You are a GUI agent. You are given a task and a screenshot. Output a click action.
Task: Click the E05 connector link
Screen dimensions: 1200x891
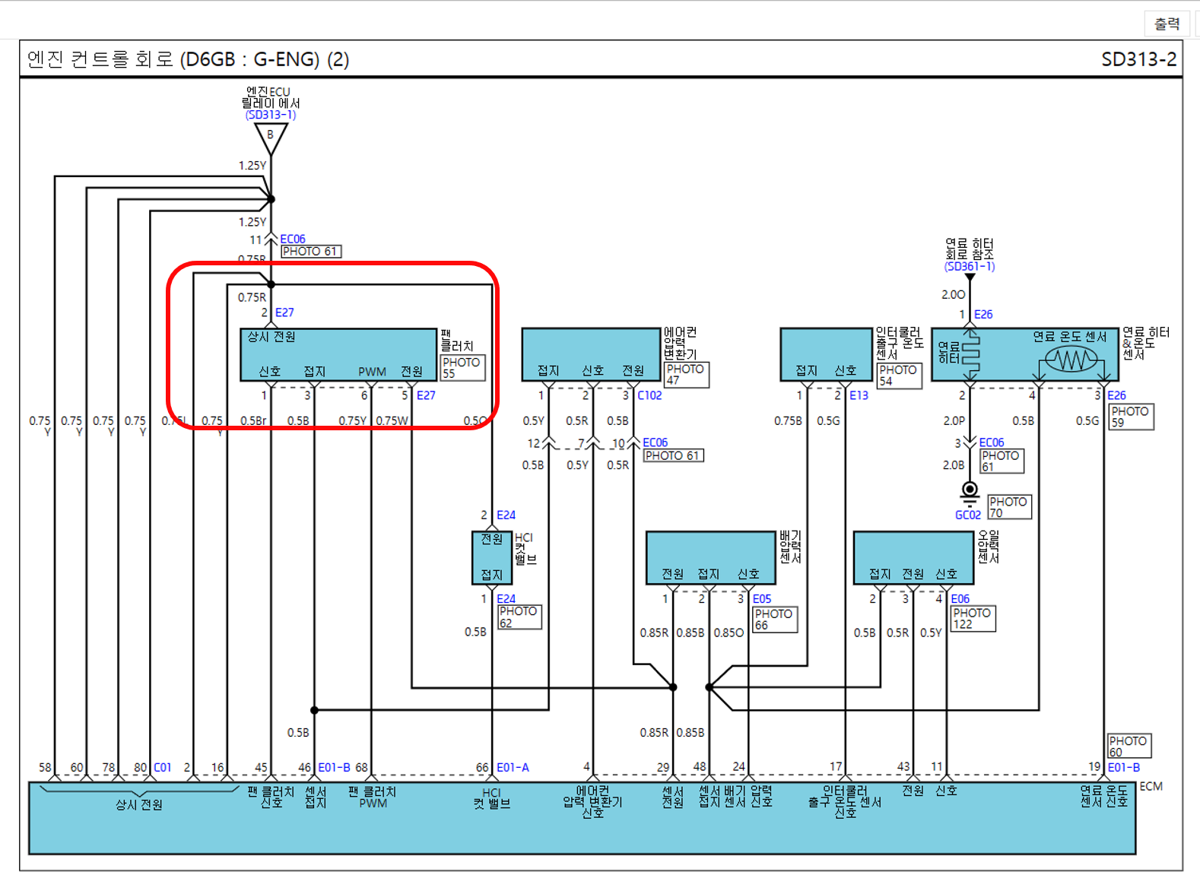point(762,599)
